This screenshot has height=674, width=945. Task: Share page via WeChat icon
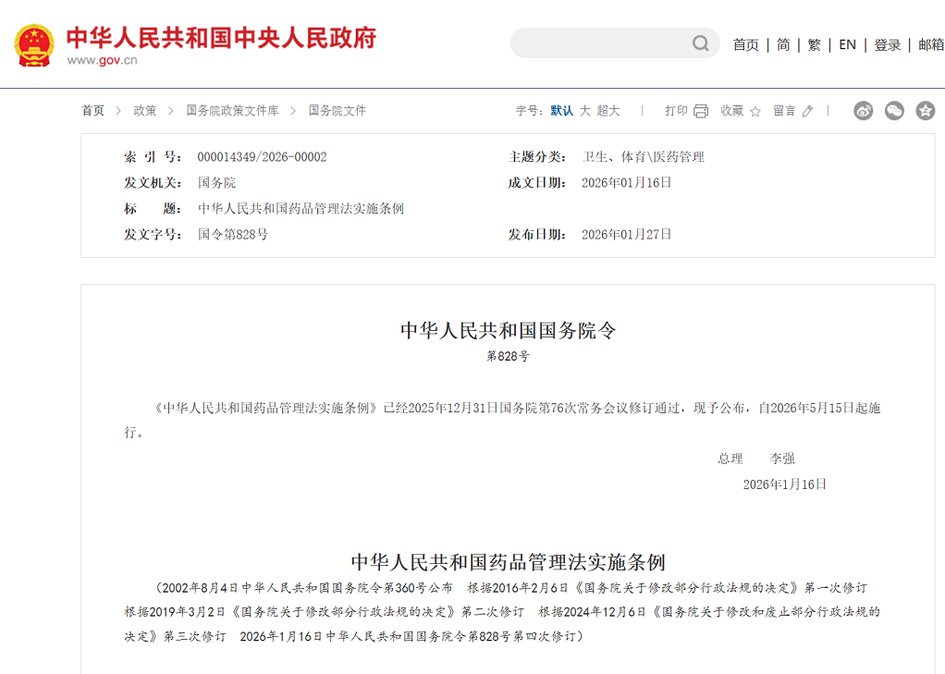894,111
